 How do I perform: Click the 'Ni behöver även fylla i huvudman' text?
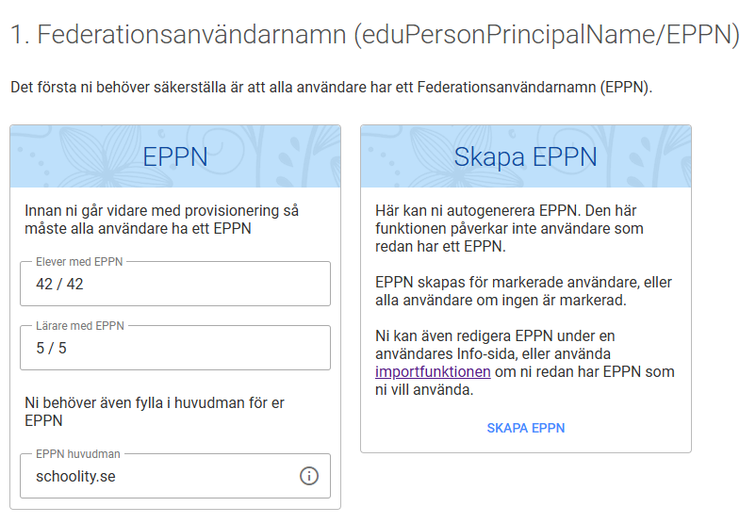[155, 411]
